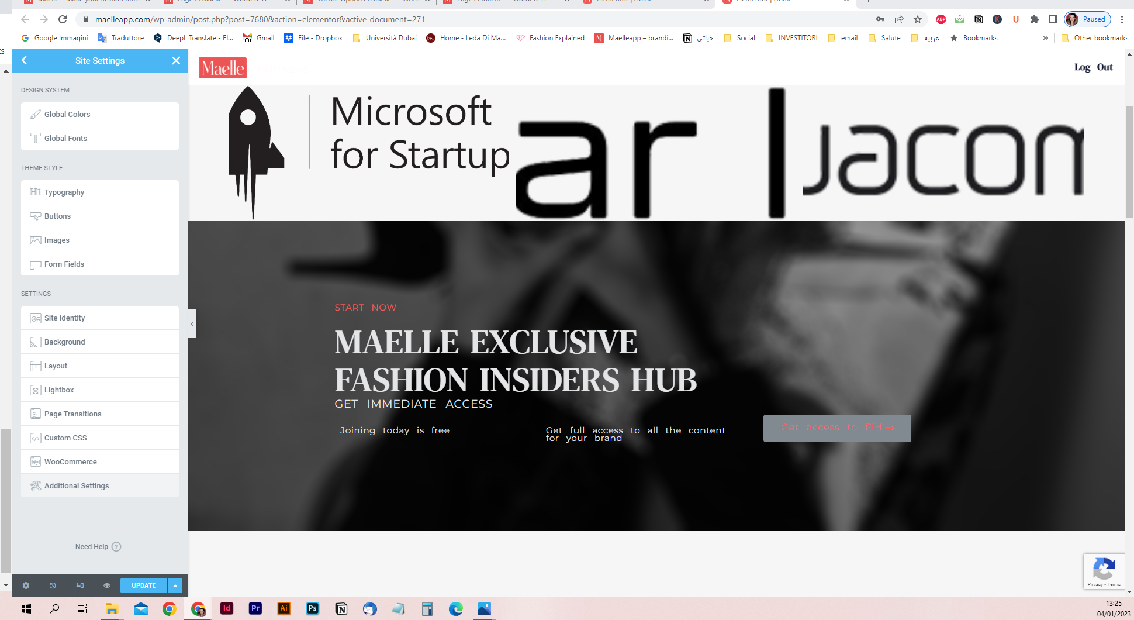Click the UPDATE button
The image size is (1134, 620).
[144, 585]
